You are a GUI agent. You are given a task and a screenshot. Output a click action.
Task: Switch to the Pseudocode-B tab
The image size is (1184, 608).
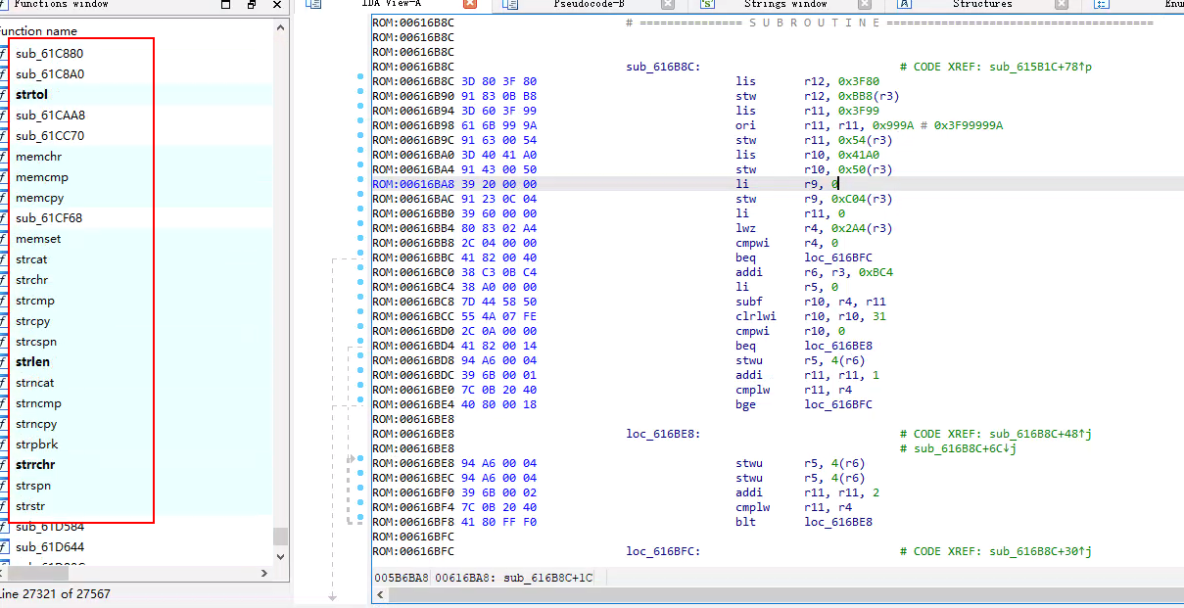[589, 4]
